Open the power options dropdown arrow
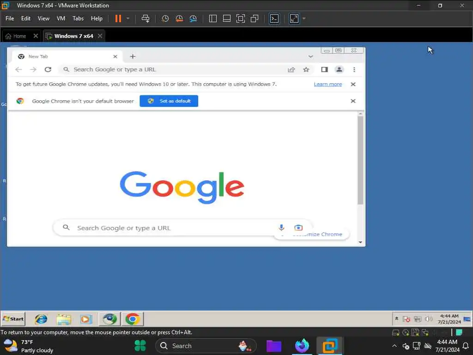The image size is (473, 355). pos(128,18)
